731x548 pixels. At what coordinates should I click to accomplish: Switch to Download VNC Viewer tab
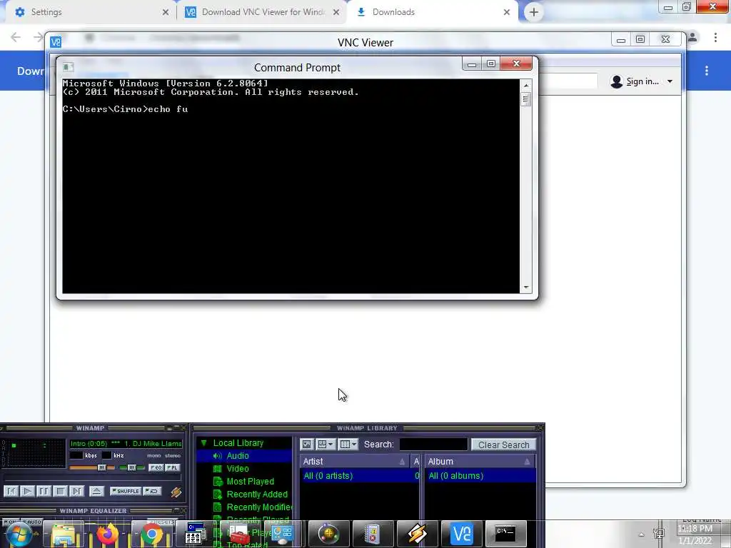261,12
